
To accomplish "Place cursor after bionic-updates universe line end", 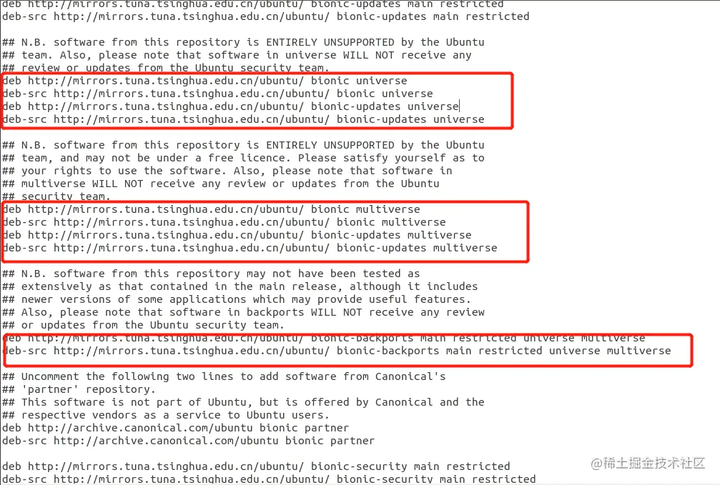I will click(x=459, y=106).
